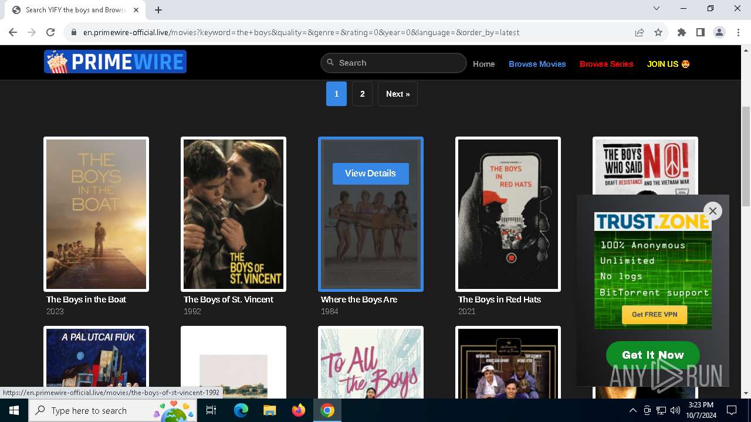Viewport: 751px width, 422px height.
Task: Open Browse Series menu item
Action: point(607,64)
